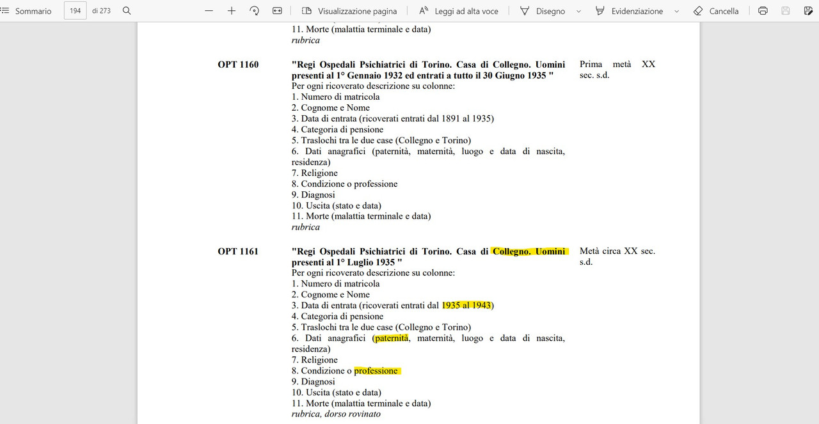
Task: Click "4. Categoria di pensione" under OPT 1160
Action: pyautogui.click(x=338, y=129)
